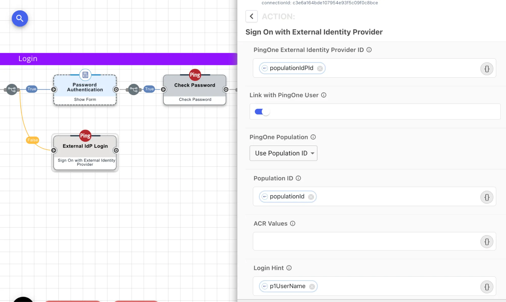Click True label before Check Password
The width and height of the screenshot is (506, 302).
pyautogui.click(x=149, y=89)
